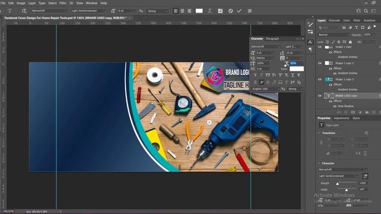The width and height of the screenshot is (381, 214).
Task: Filter layers by adjustment layer type
Action: pos(350,27)
